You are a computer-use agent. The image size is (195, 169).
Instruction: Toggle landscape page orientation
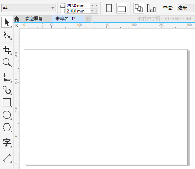point(122,8)
